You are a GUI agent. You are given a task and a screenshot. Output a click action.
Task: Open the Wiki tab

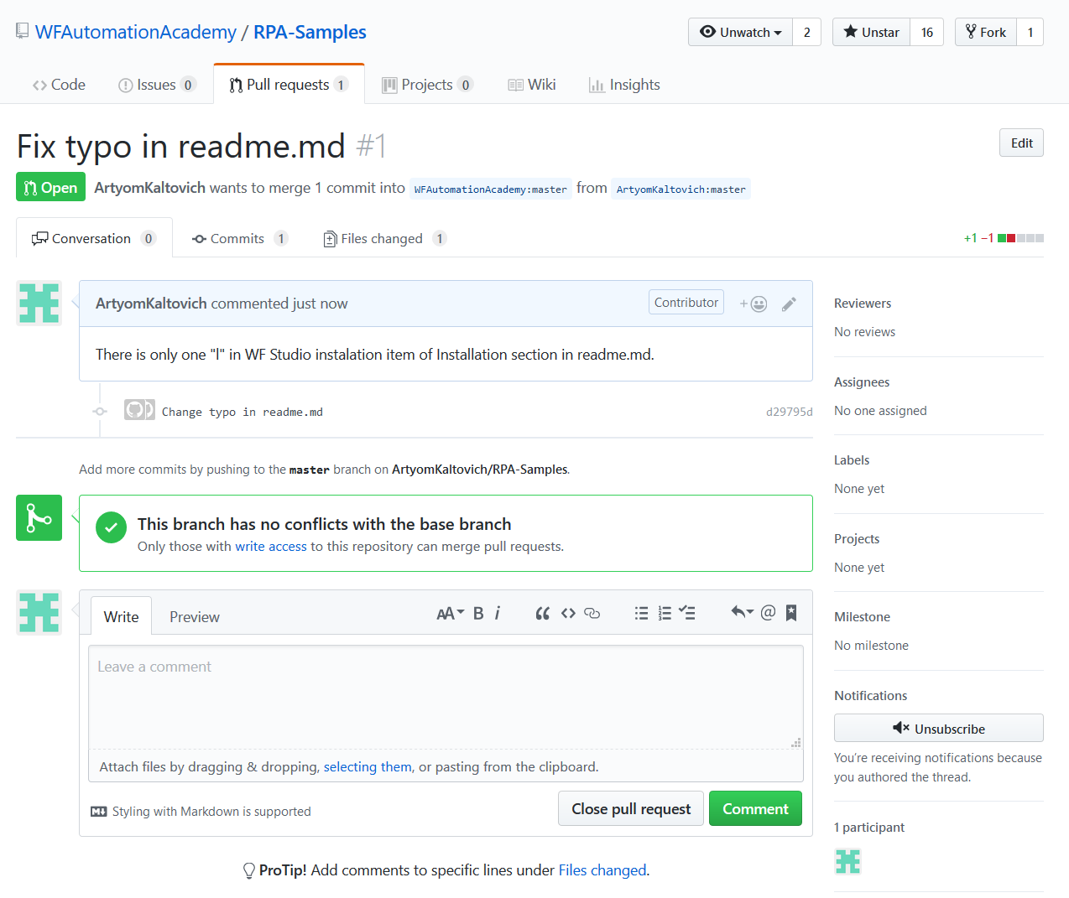tap(532, 85)
